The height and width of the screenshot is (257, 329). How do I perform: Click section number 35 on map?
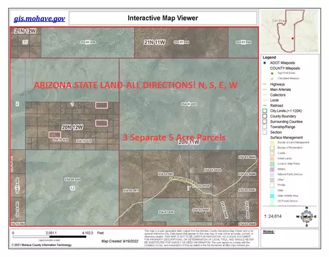(25, 42)
